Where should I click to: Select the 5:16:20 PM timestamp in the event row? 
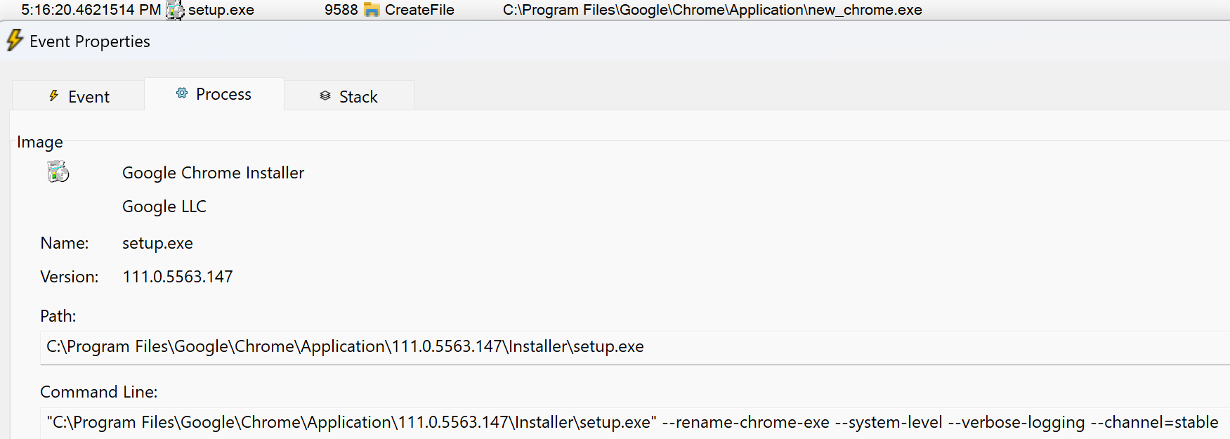tap(91, 10)
